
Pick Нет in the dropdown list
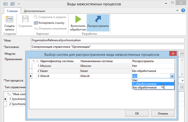[x=153, y=80]
